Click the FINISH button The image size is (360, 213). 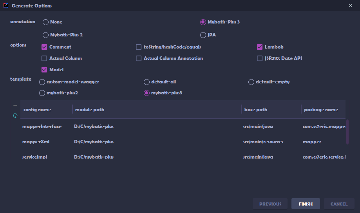306,204
